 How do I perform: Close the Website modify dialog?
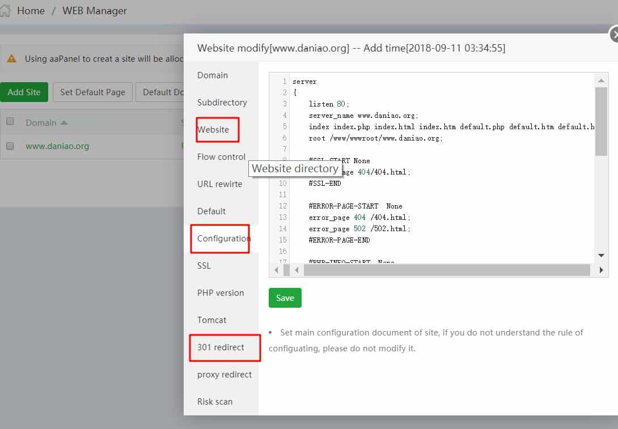point(615,35)
